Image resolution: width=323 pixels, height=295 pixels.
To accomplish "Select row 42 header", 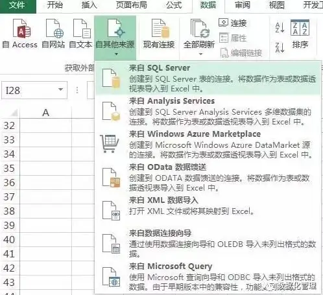I will tap(10, 268).
